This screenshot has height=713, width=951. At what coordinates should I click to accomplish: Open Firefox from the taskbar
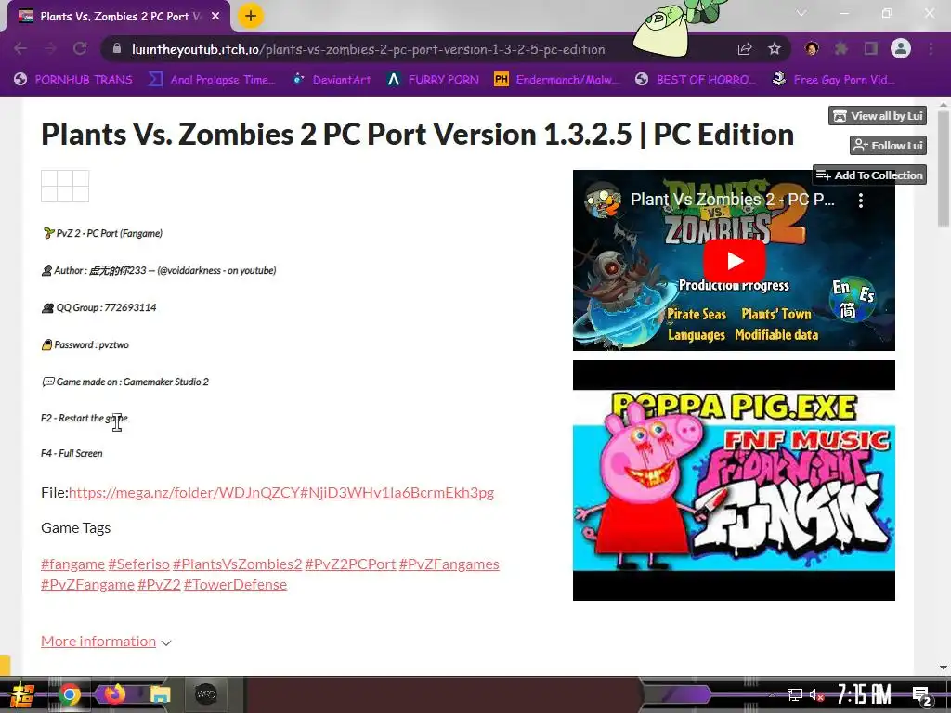point(114,694)
